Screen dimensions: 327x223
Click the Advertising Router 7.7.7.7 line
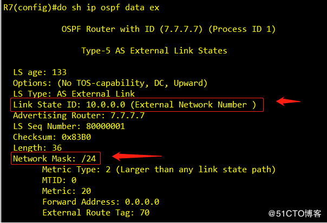coord(79,116)
